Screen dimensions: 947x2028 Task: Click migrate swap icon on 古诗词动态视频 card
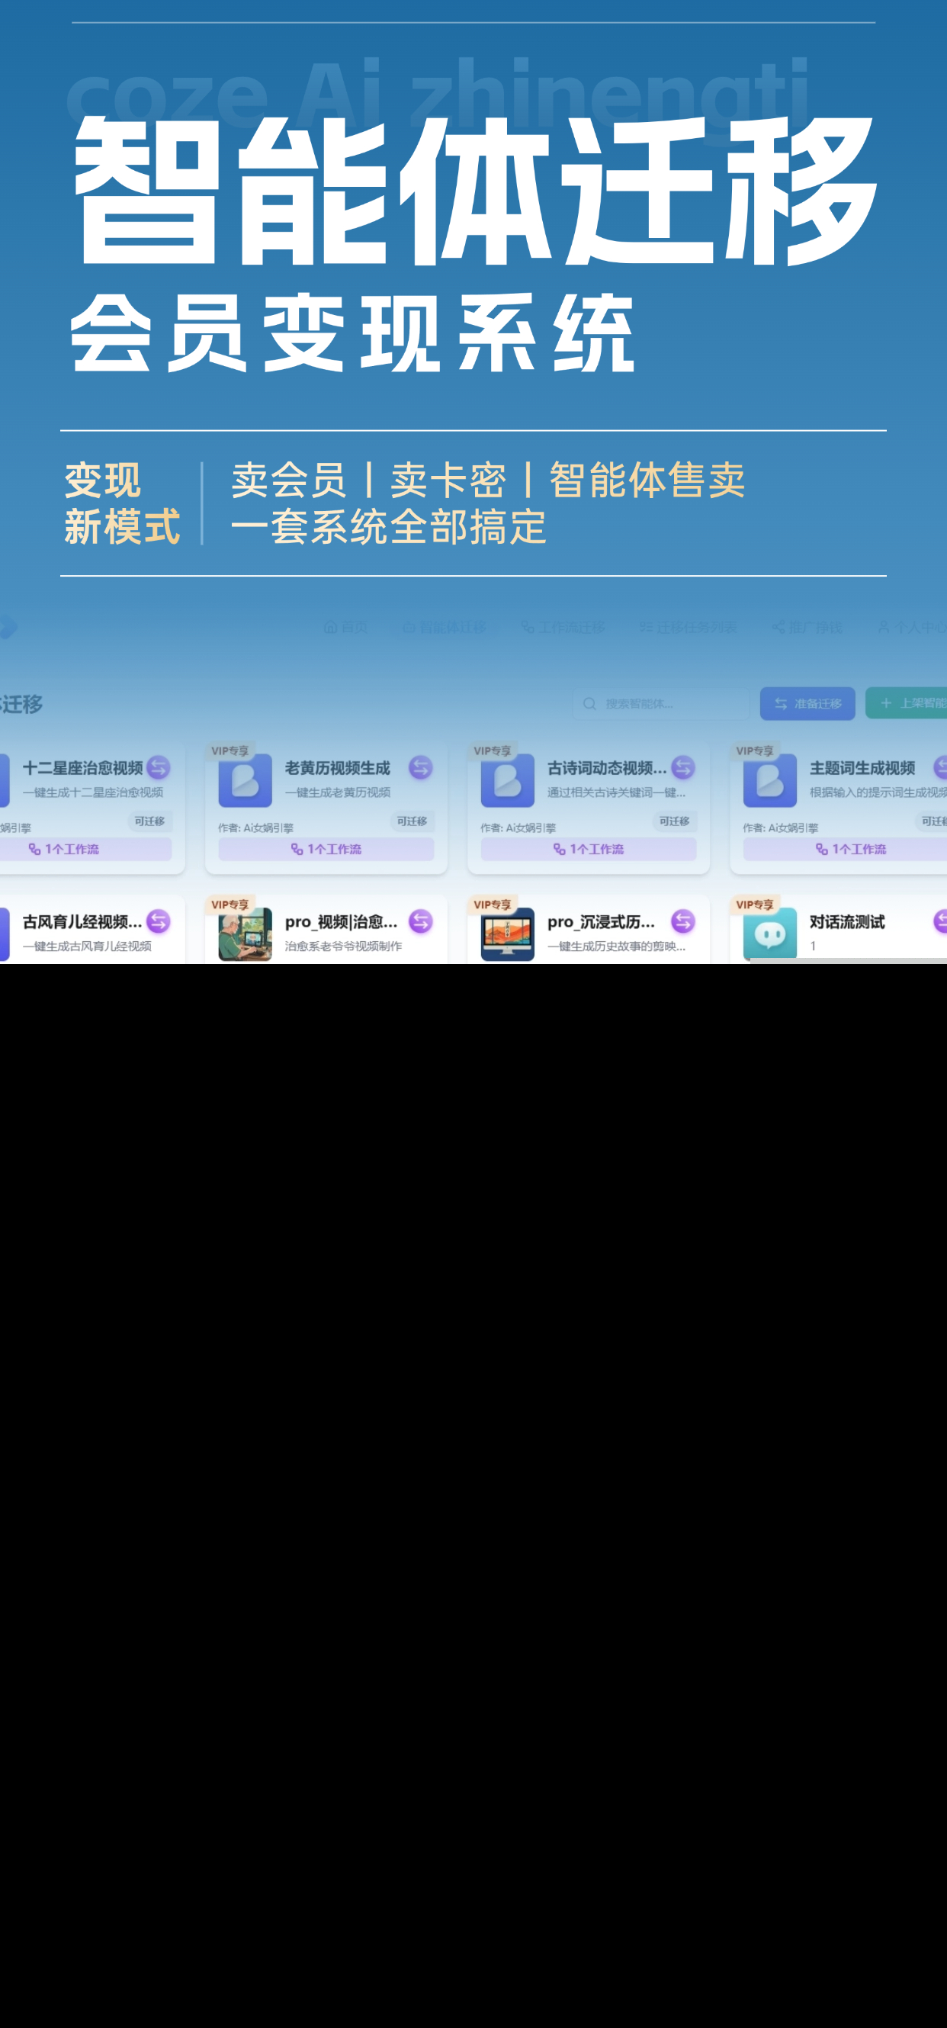tap(682, 767)
